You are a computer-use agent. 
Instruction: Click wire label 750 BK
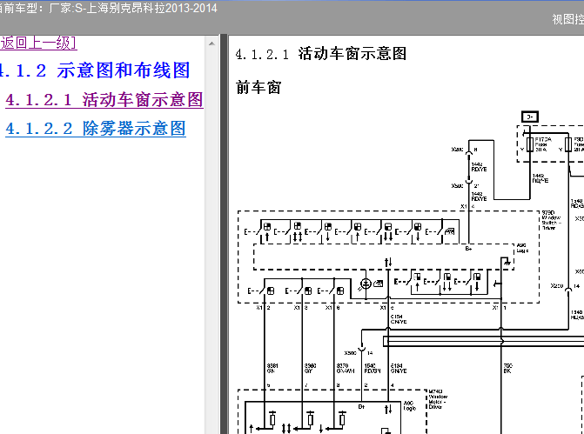coord(507,368)
